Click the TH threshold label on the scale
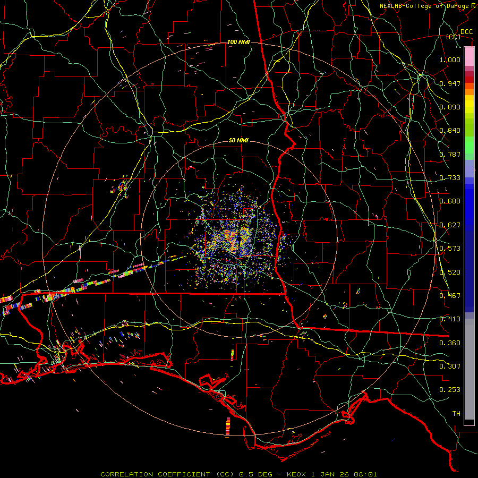Image resolution: width=478 pixels, height=478 pixels. [456, 414]
